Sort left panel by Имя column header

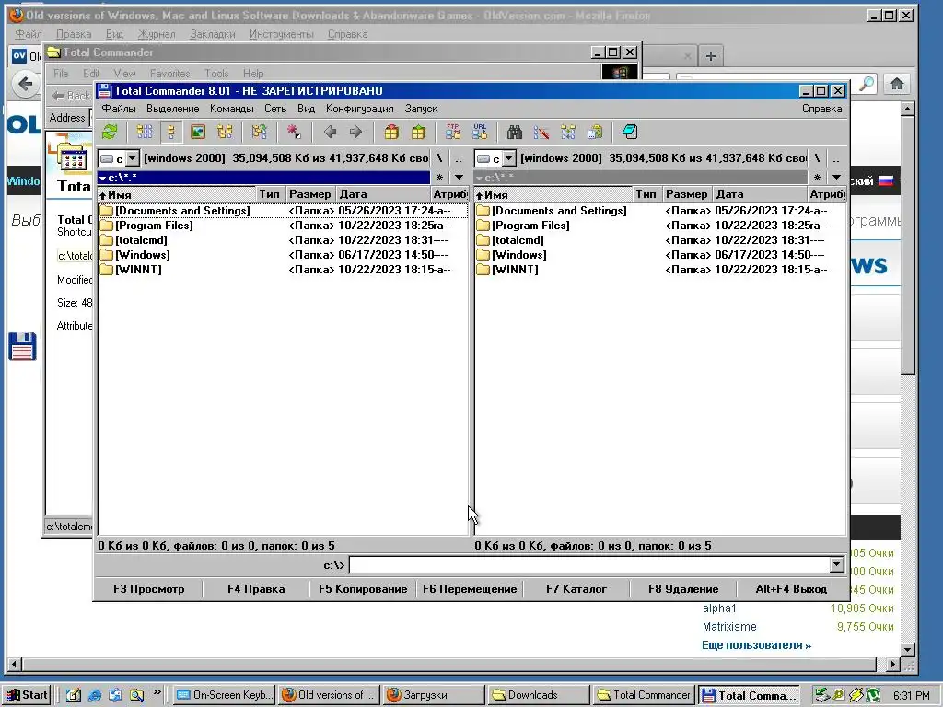[x=177, y=194]
